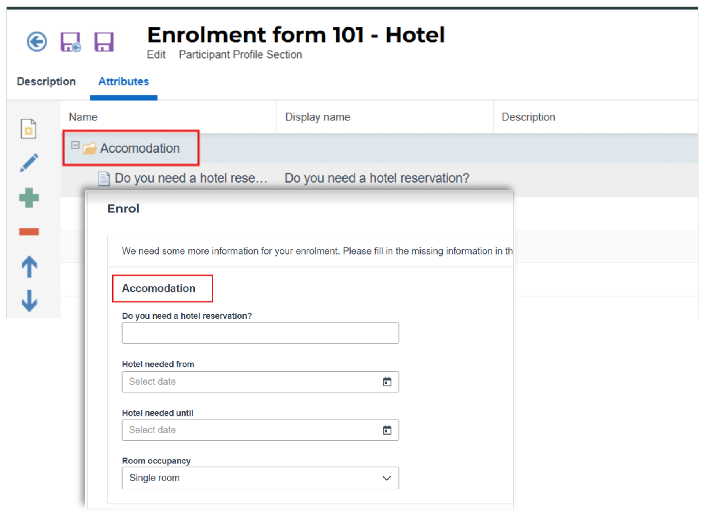Select the attribute settings document icon

(29, 129)
